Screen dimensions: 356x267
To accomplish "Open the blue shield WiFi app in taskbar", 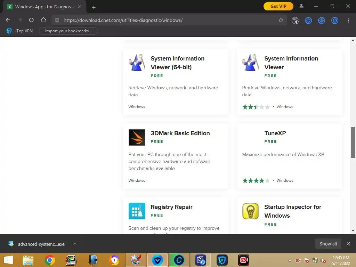I will 157,260.
